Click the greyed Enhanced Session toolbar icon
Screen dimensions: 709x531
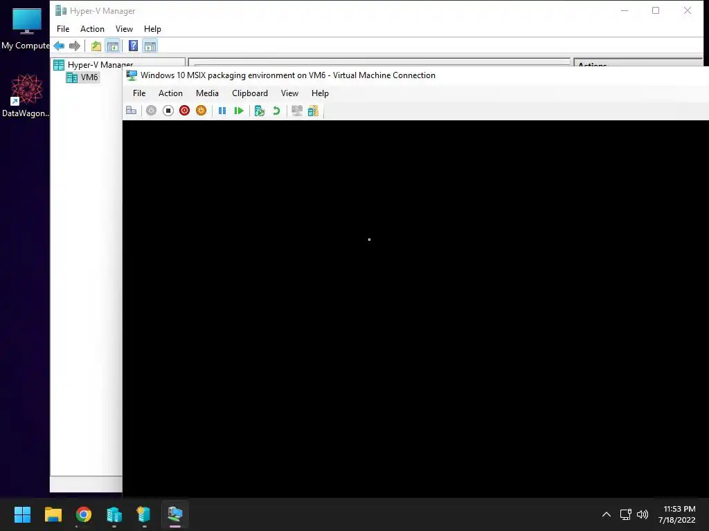click(x=297, y=111)
